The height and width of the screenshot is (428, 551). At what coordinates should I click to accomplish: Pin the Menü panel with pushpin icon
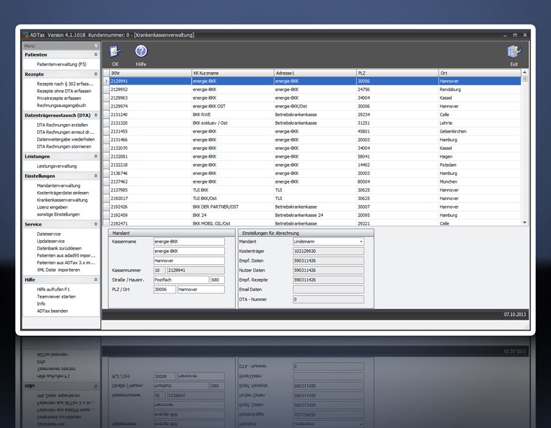(x=96, y=46)
